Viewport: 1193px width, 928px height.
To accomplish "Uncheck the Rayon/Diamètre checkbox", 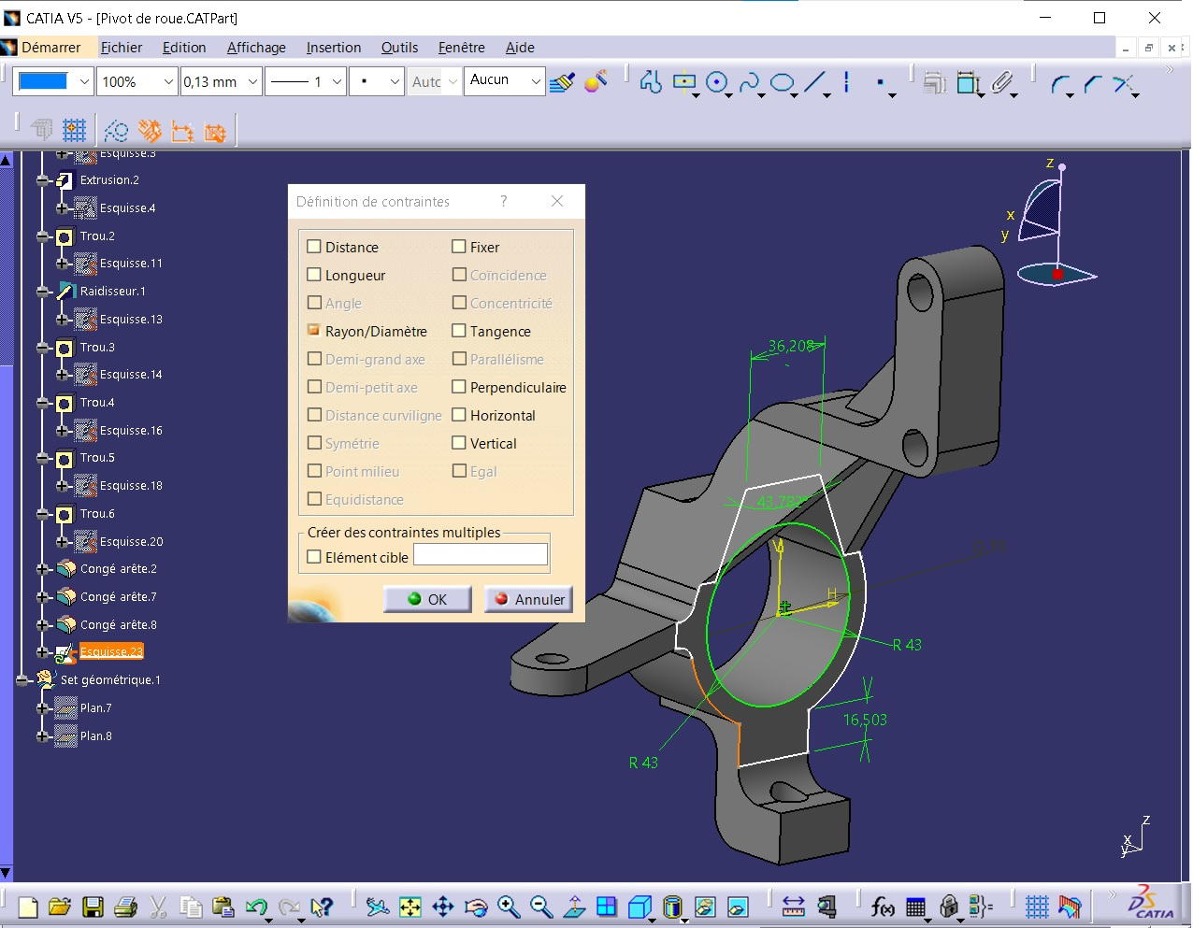I will pyautogui.click(x=314, y=331).
